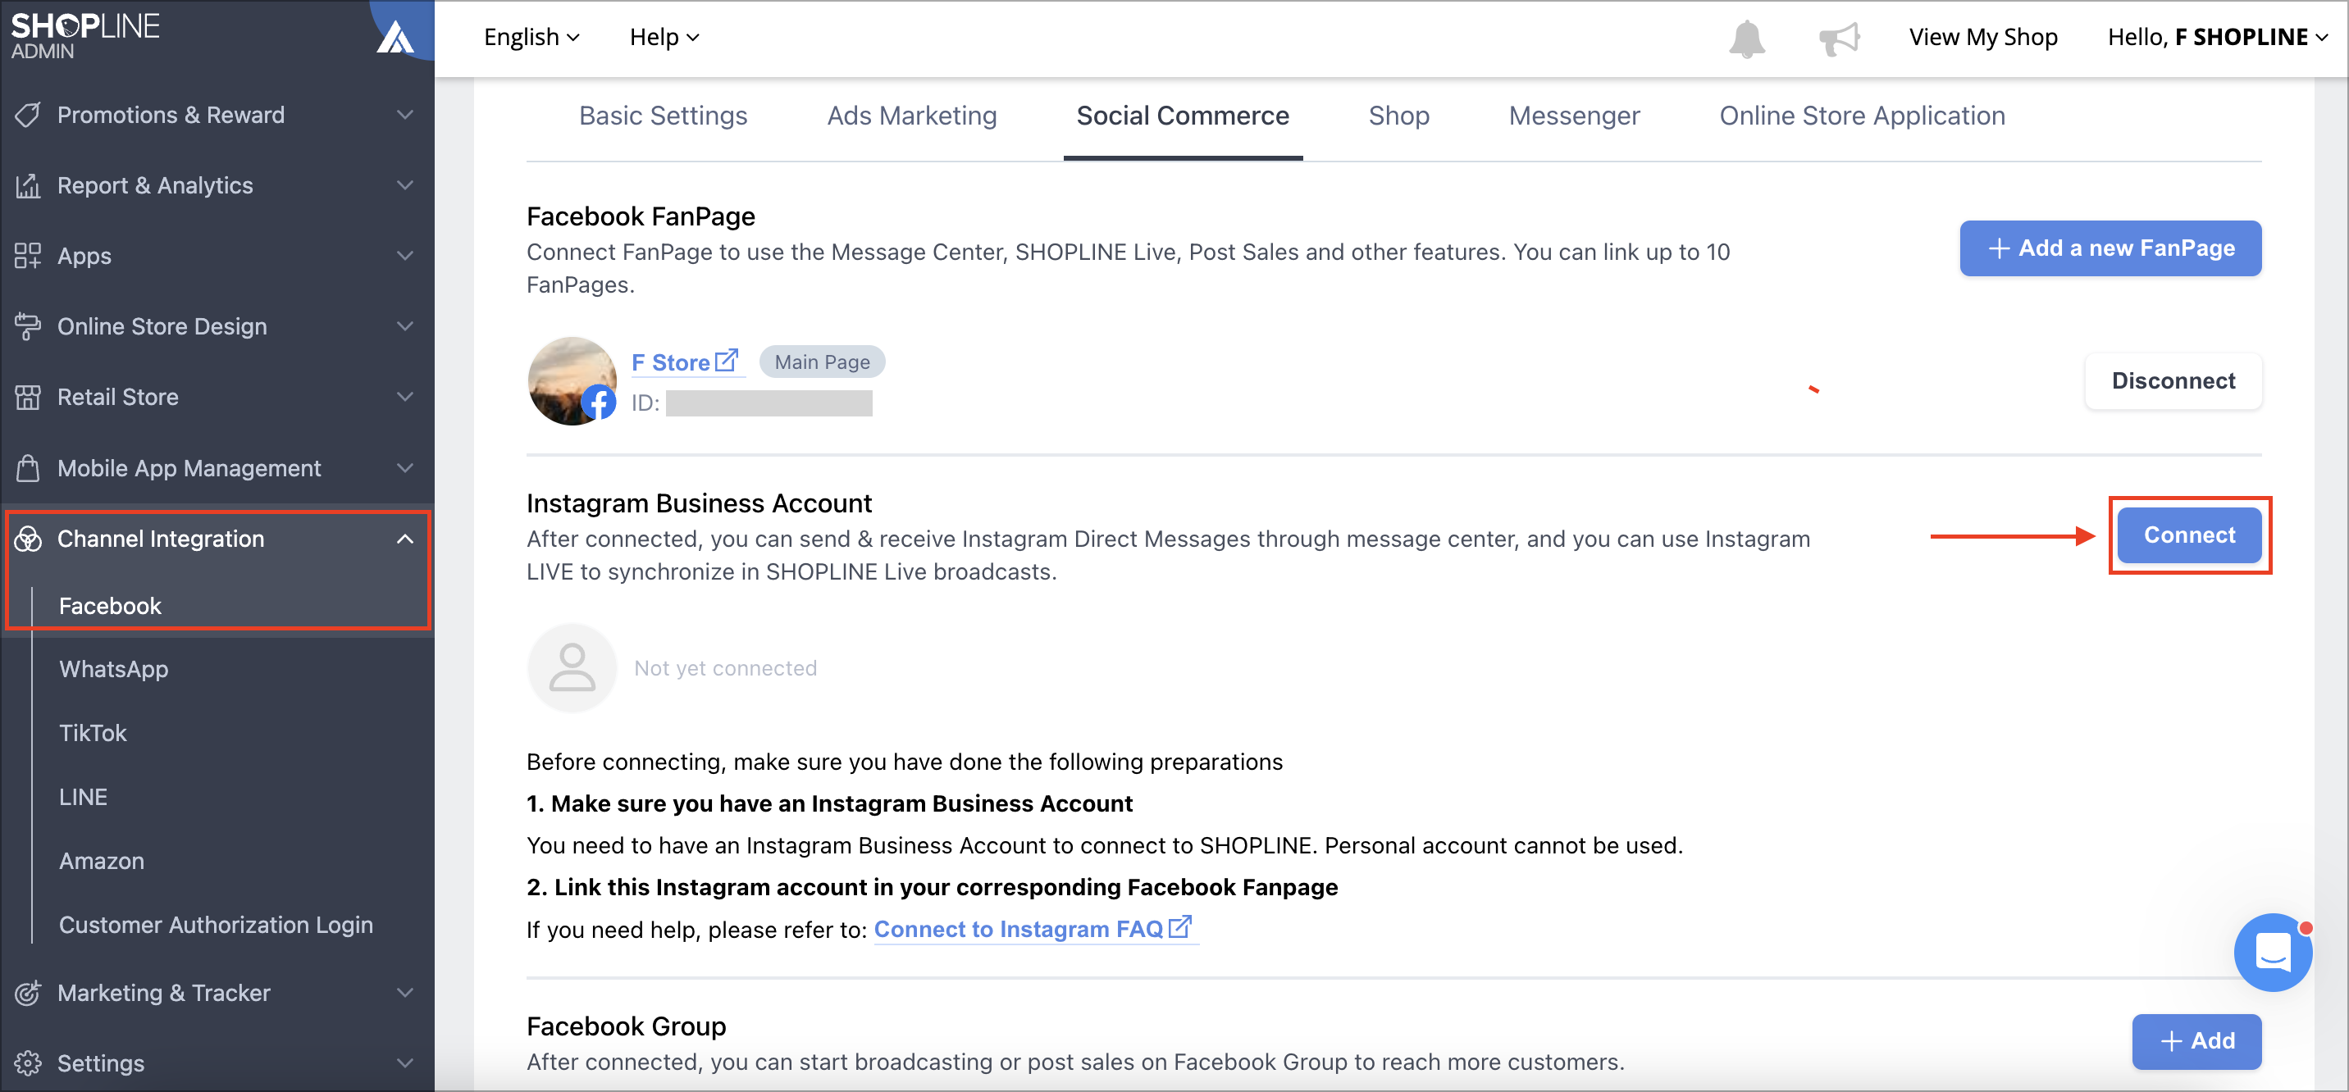Open notifications bell icon
This screenshot has height=1092, width=2349.
pyautogui.click(x=1747, y=39)
